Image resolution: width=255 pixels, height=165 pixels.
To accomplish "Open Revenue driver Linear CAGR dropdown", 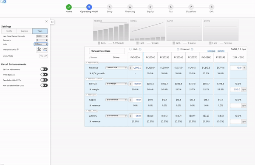I will (116, 68).
